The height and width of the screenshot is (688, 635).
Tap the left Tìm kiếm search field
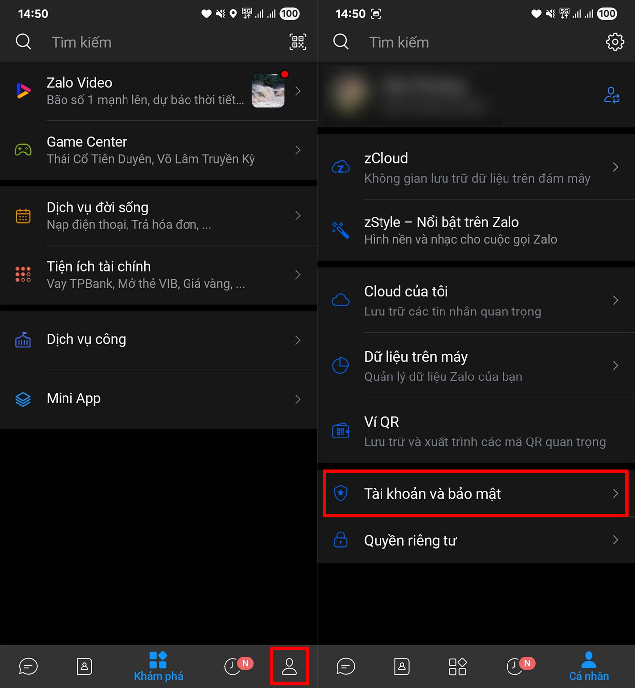[x=149, y=42]
